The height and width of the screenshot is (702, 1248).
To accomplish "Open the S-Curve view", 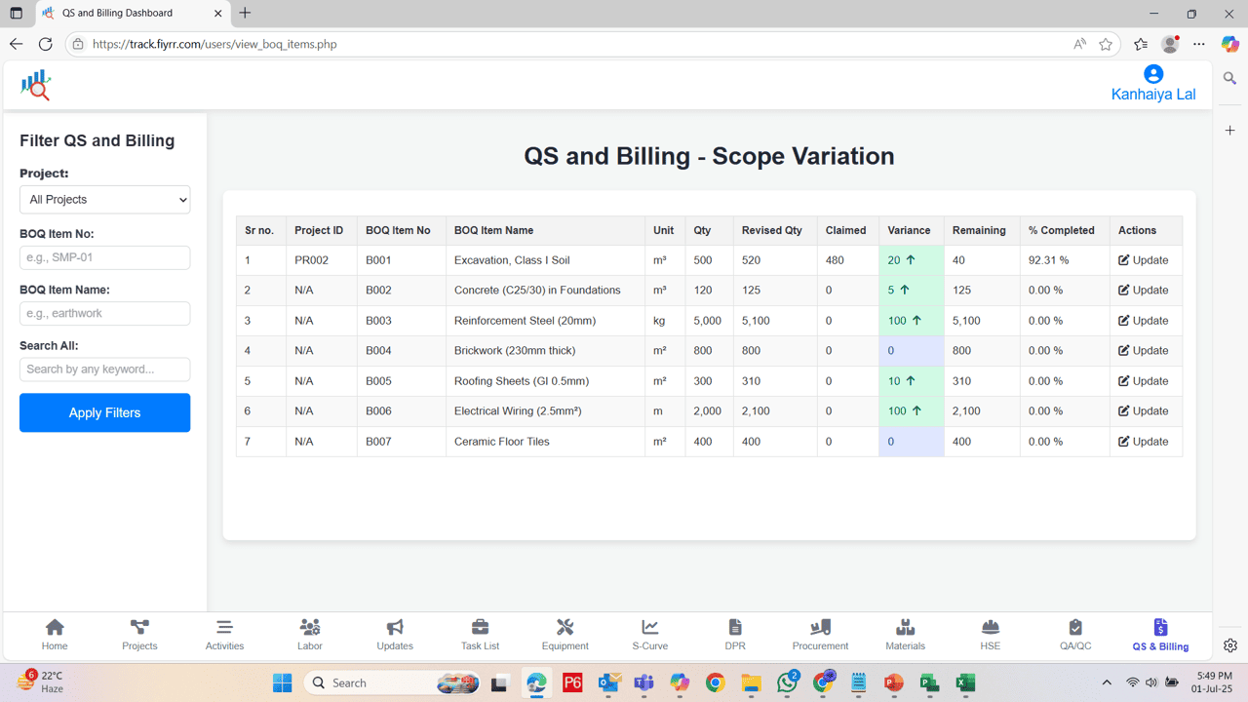I will click(649, 634).
